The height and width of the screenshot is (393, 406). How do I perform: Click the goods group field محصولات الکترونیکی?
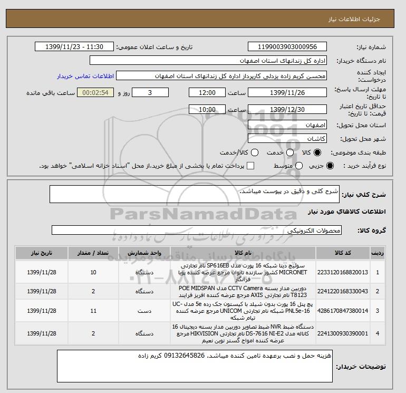(197, 230)
